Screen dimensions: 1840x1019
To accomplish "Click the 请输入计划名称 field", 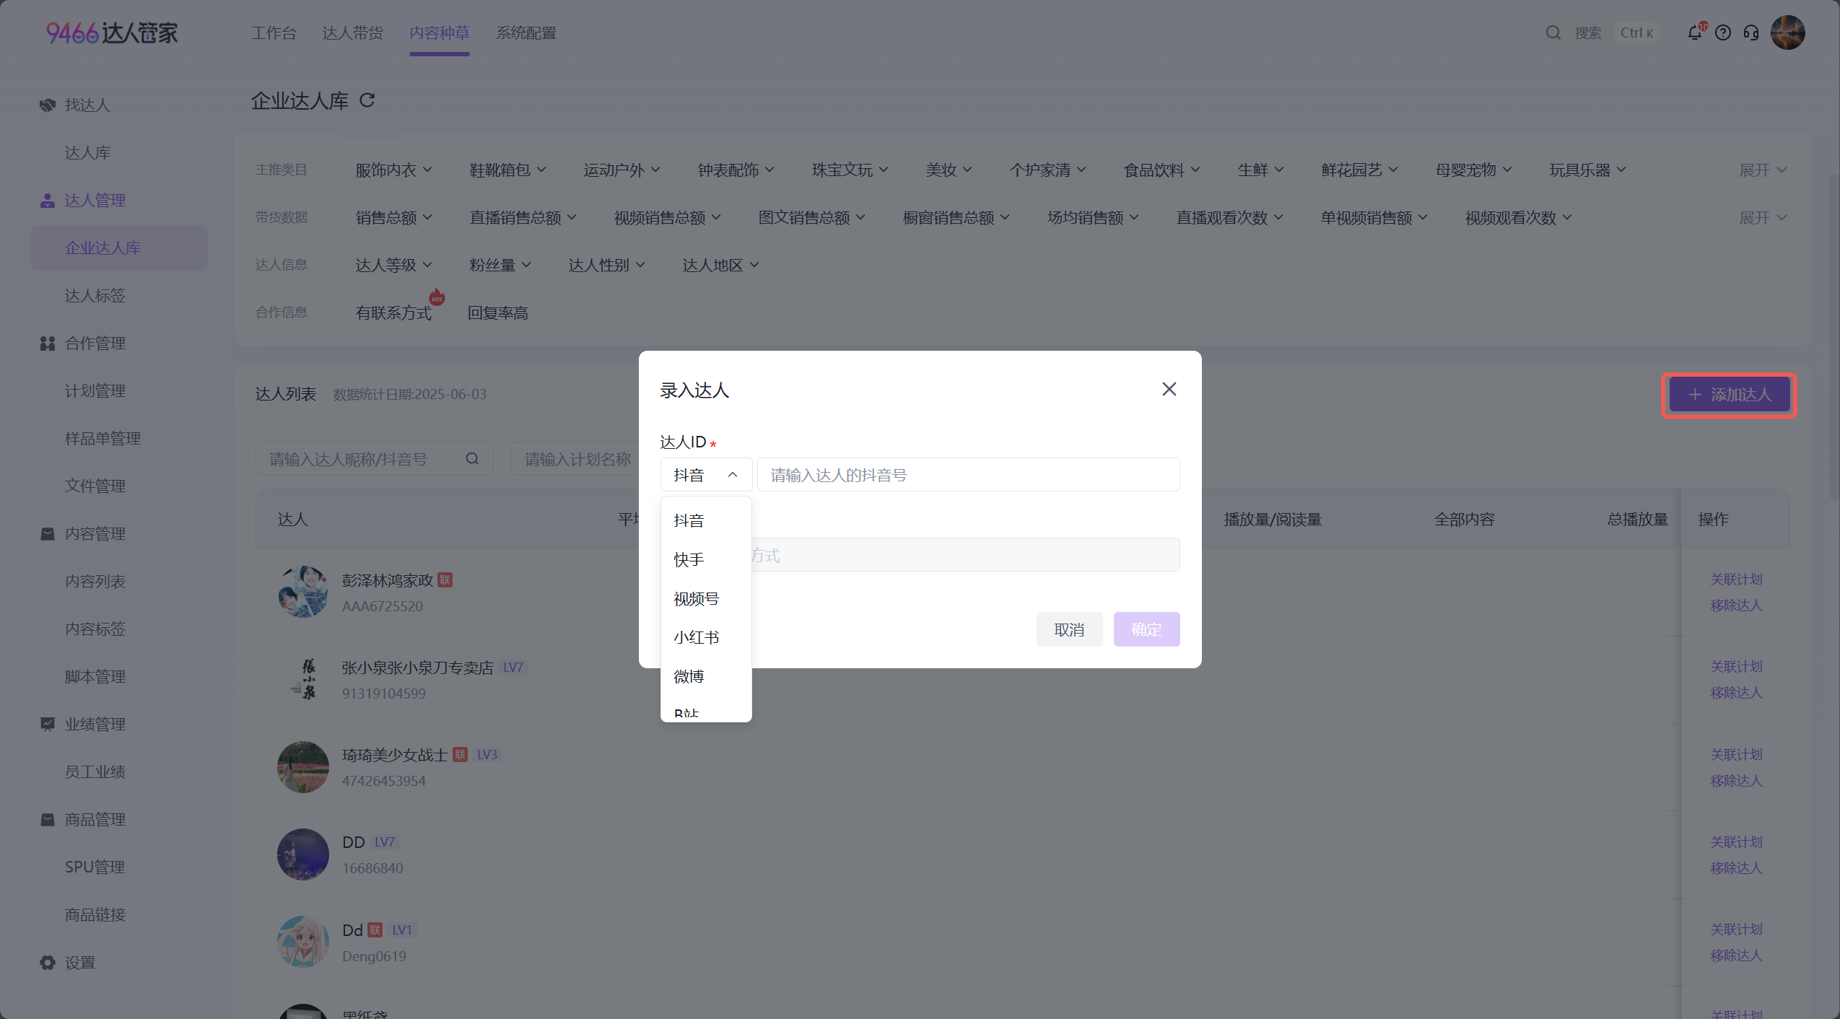I will tap(575, 458).
